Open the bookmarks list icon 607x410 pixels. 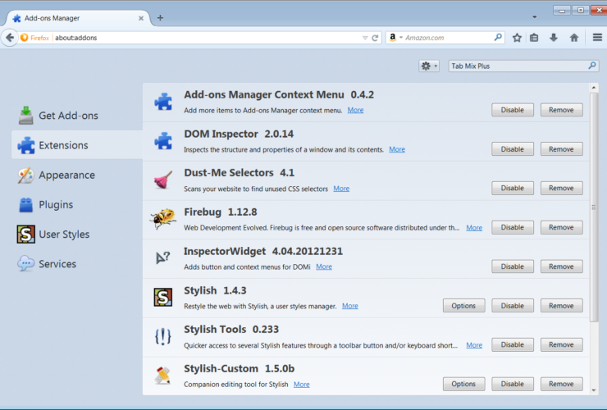(534, 38)
